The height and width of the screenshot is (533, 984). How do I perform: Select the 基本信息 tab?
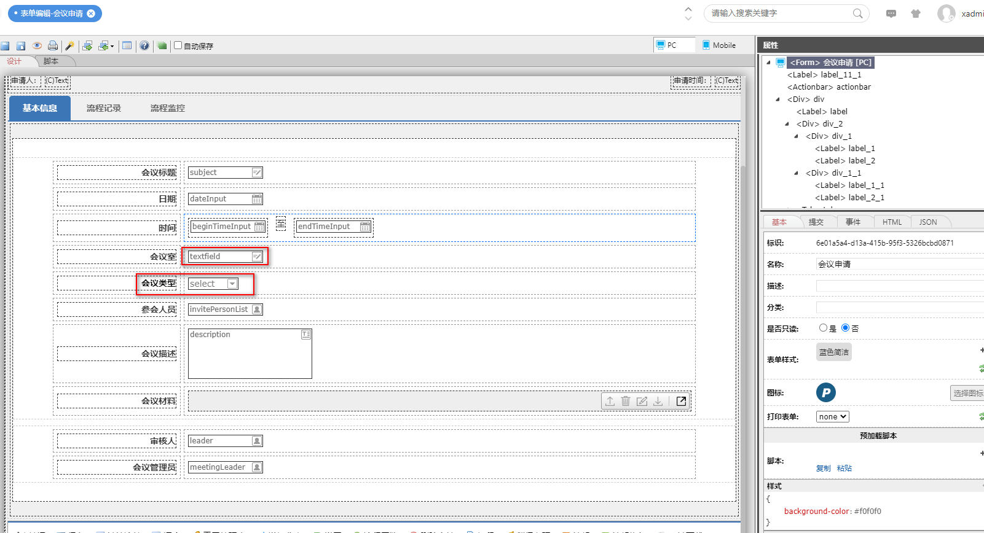(40, 108)
